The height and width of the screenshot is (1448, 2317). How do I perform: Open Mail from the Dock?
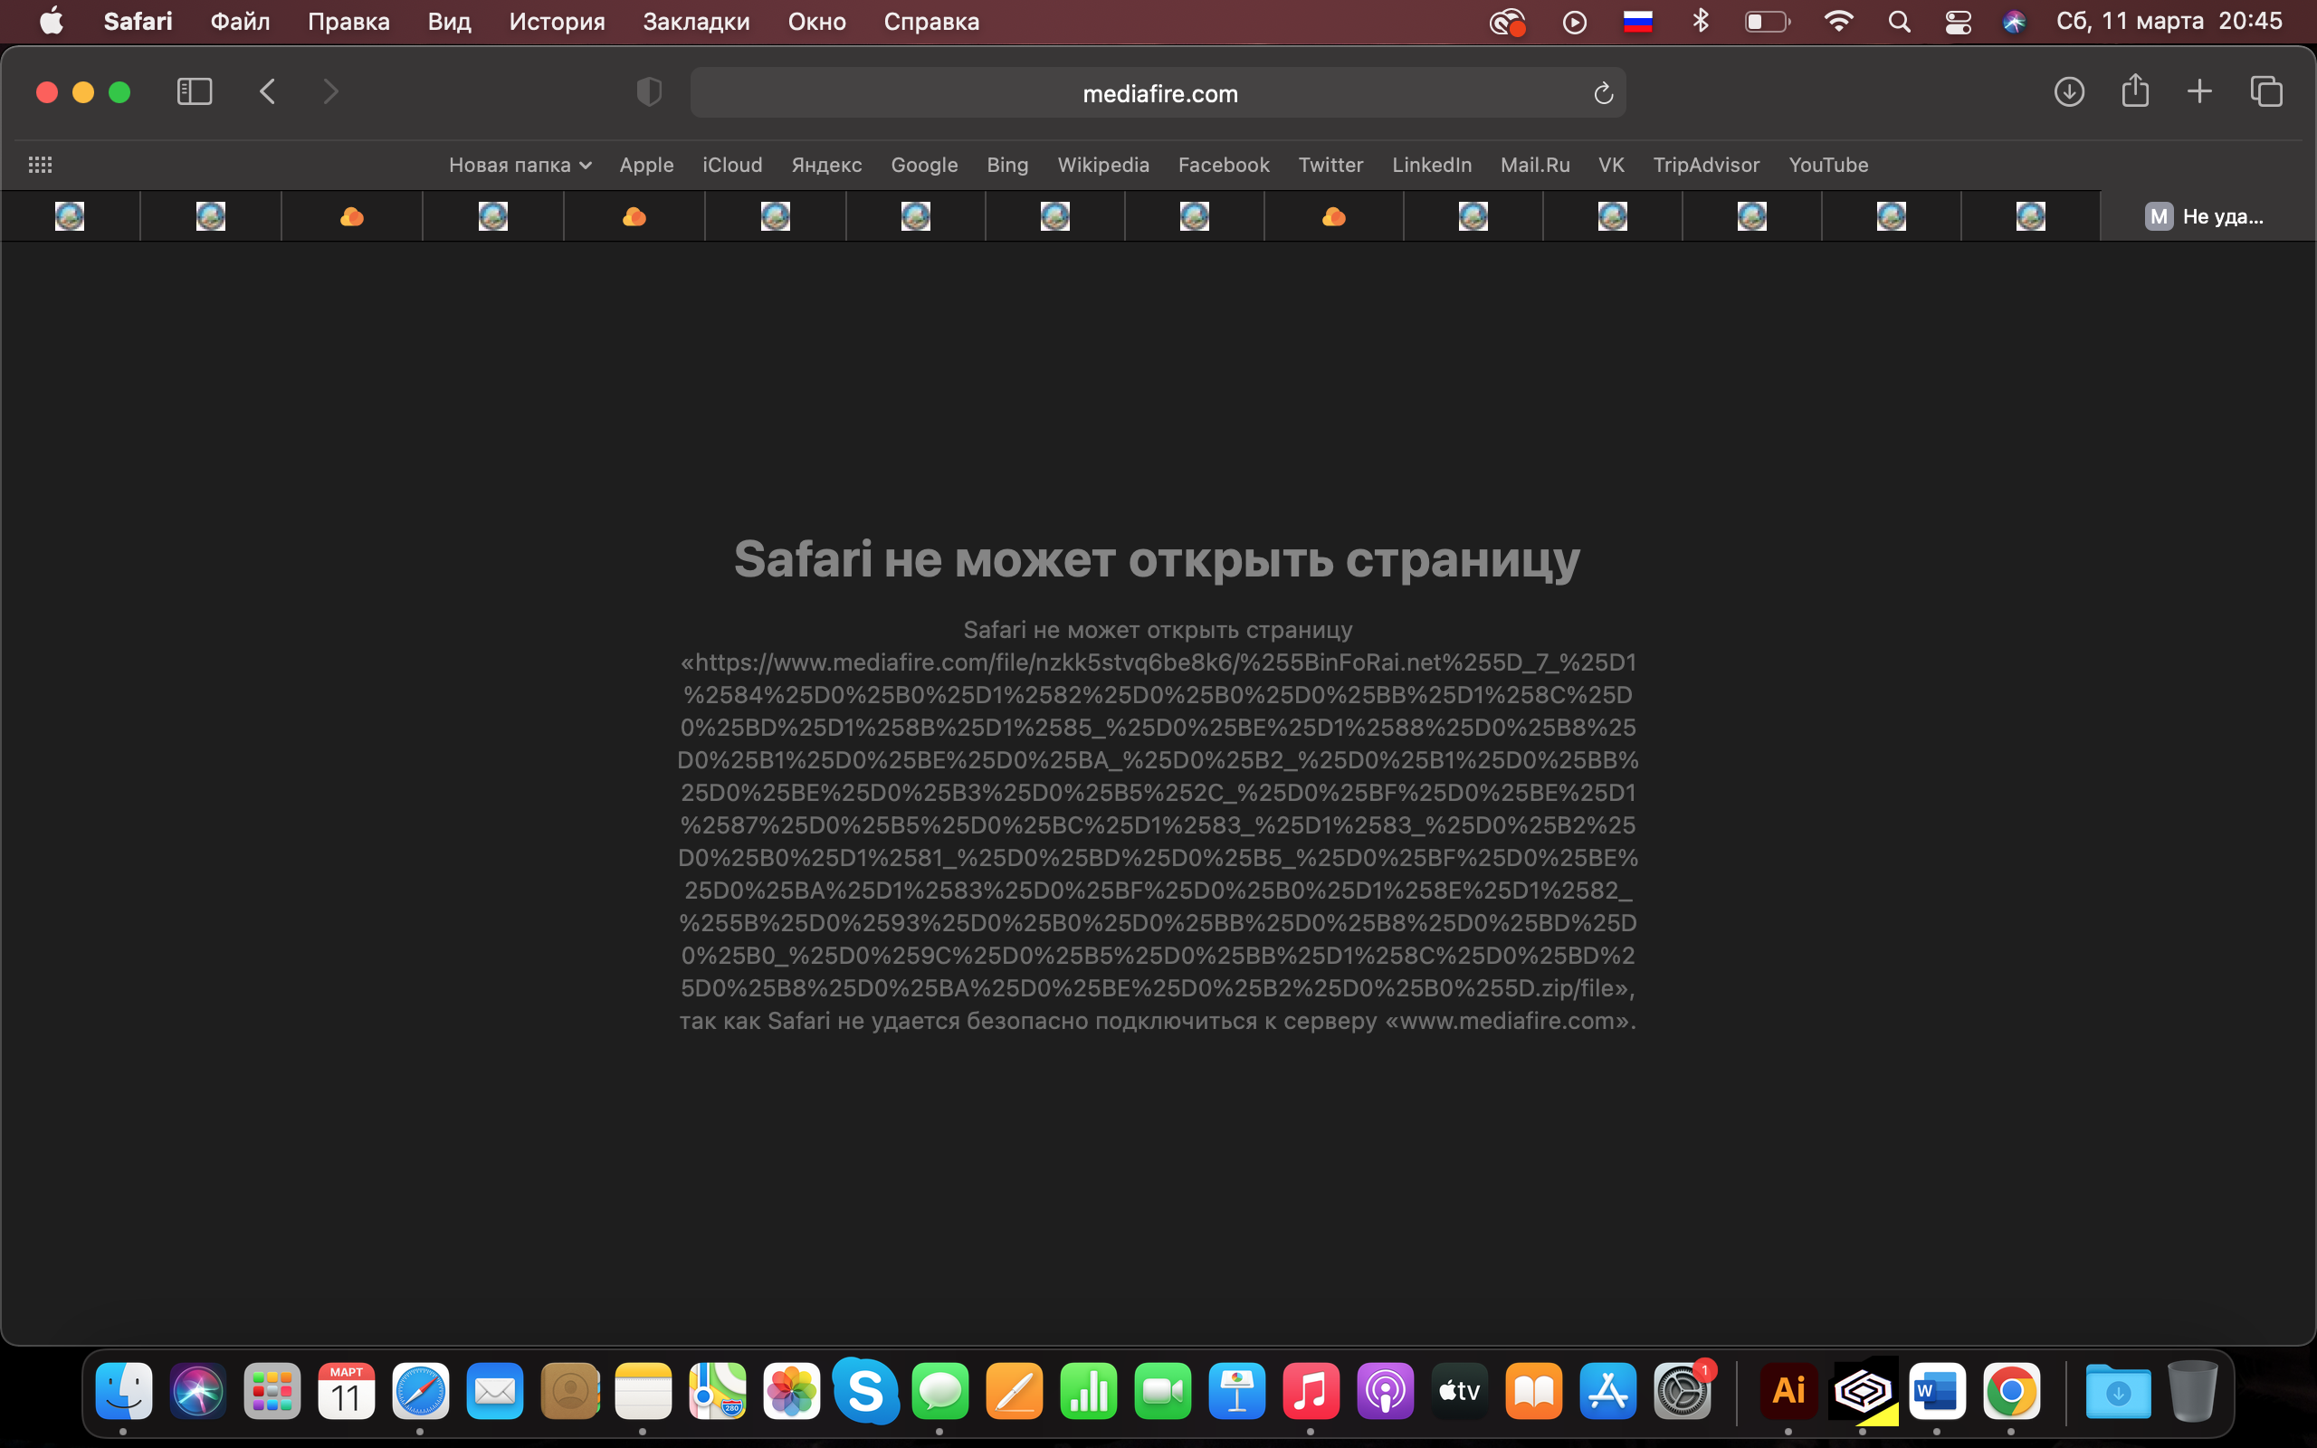click(x=495, y=1391)
